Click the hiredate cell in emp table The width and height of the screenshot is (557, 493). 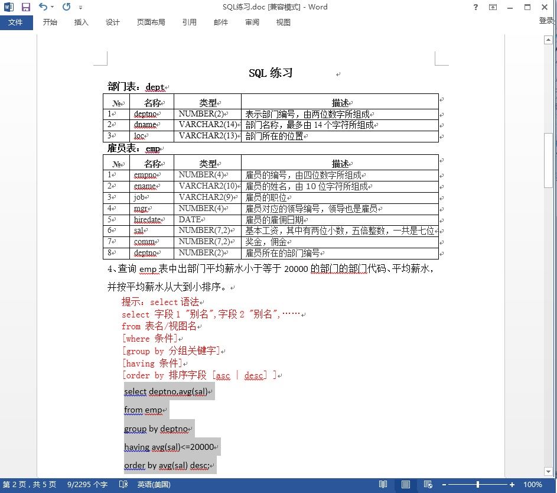[x=152, y=220]
